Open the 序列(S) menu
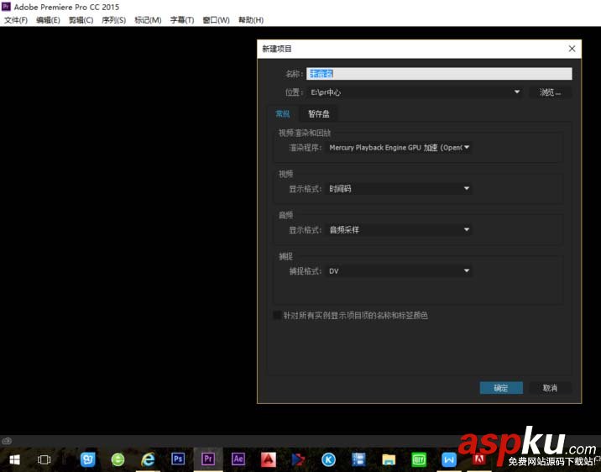This screenshot has width=601, height=472. tap(114, 20)
